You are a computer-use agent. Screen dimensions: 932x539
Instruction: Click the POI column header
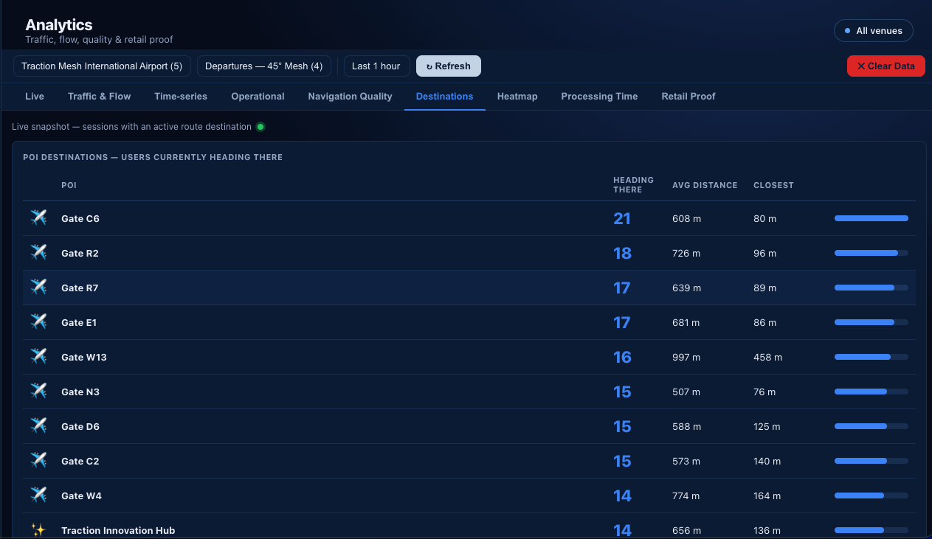point(69,185)
